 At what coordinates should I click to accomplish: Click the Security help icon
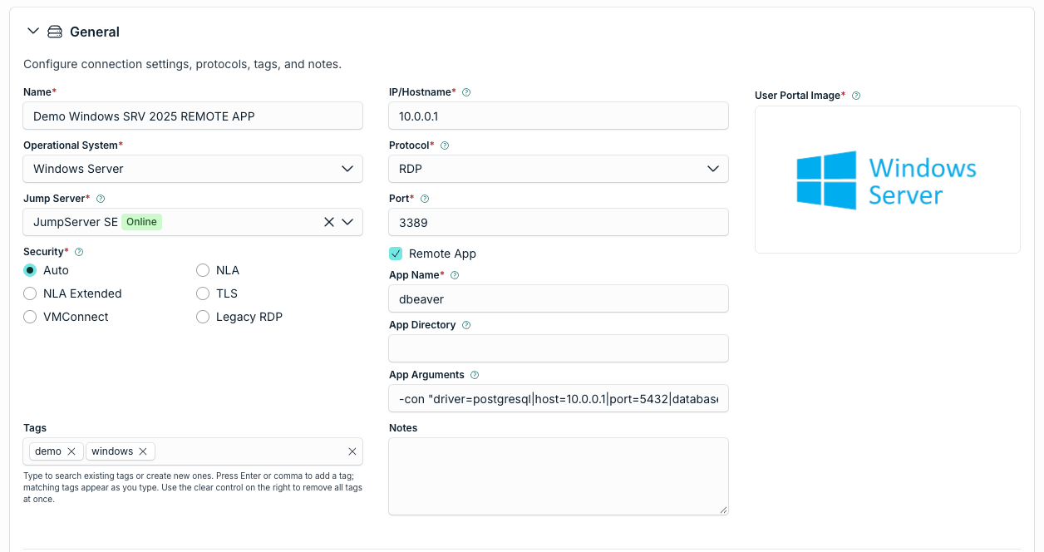(79, 252)
